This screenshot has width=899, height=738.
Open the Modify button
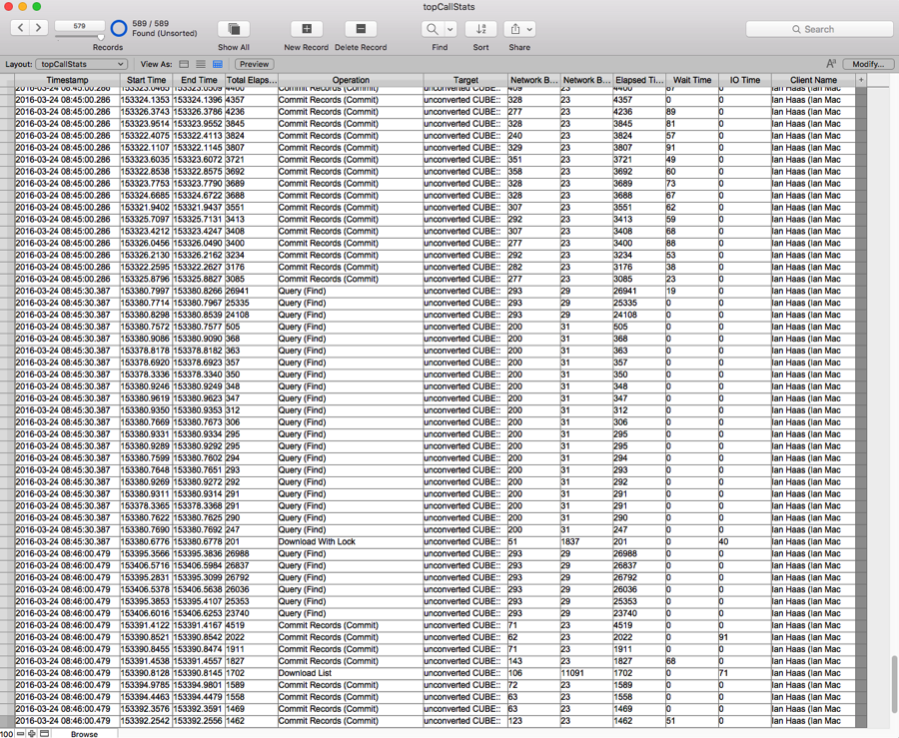(867, 63)
